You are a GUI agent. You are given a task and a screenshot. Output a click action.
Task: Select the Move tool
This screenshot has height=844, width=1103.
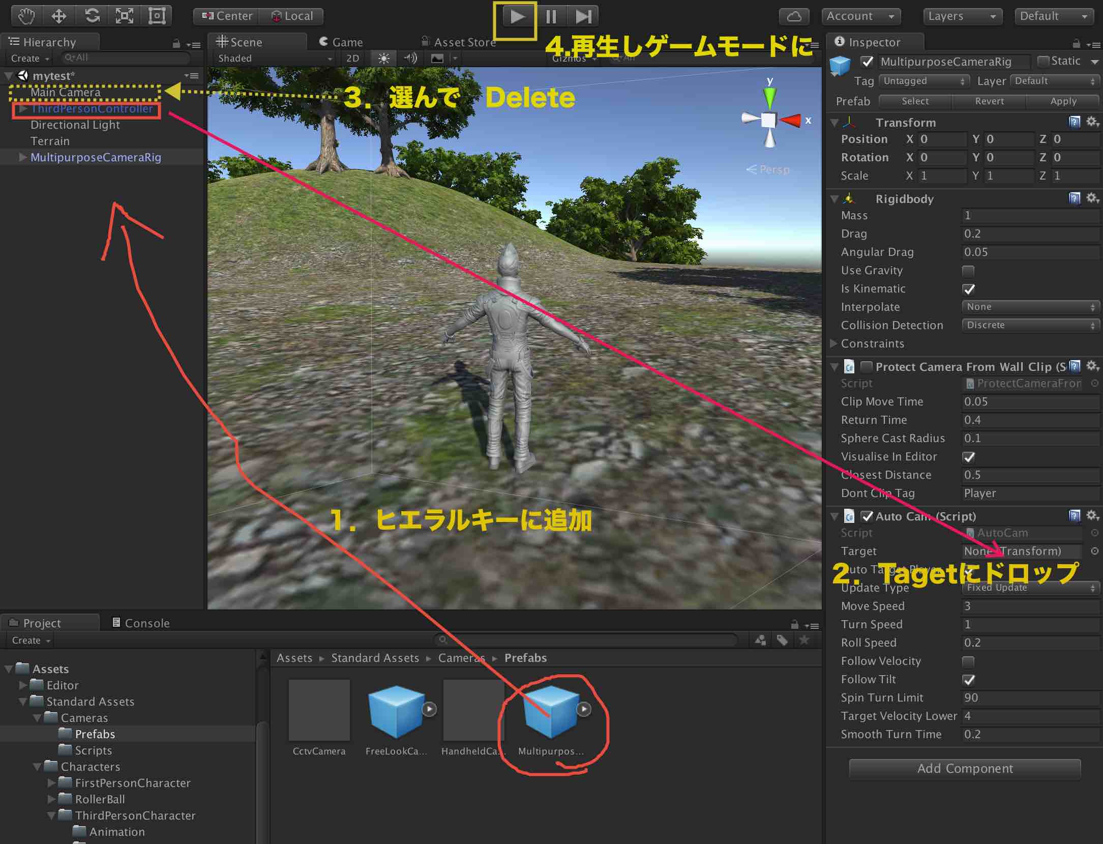pyautogui.click(x=59, y=16)
